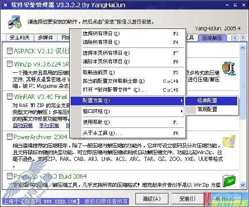The width and height of the screenshot is (249, 207).
Task: Switch to the 多媒体 tab
Action: (x=45, y=38)
